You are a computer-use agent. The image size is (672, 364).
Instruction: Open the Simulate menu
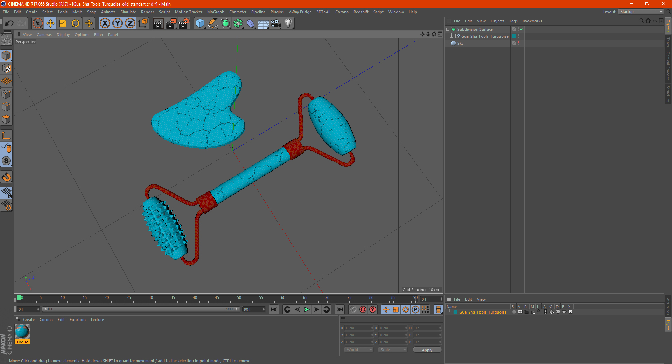point(128,12)
